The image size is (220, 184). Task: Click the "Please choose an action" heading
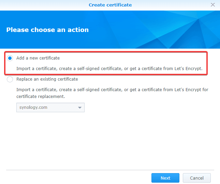[47, 30]
